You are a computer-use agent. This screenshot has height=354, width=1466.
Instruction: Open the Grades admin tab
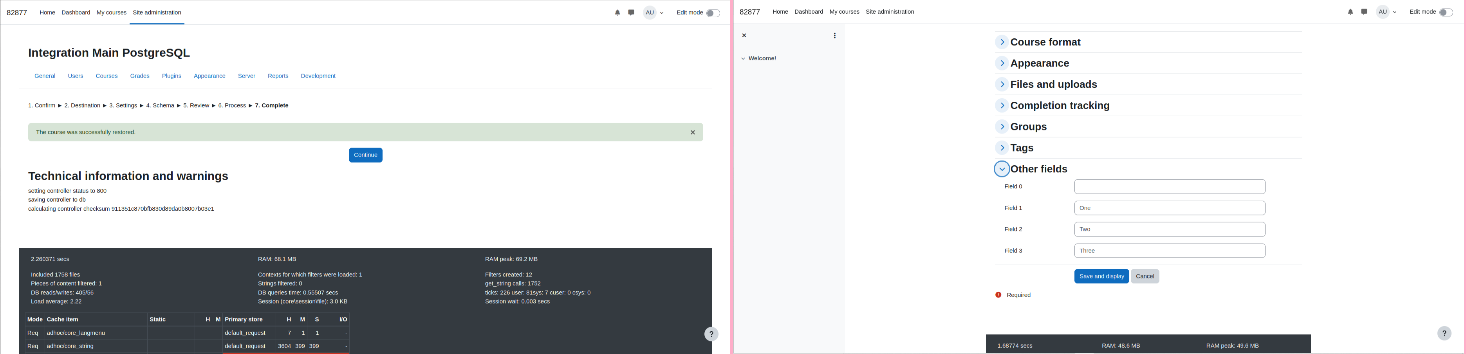click(140, 76)
